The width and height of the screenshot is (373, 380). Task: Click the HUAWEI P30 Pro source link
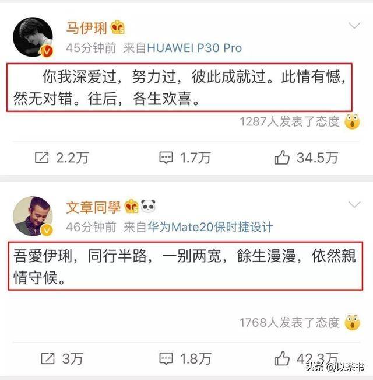coord(195,48)
